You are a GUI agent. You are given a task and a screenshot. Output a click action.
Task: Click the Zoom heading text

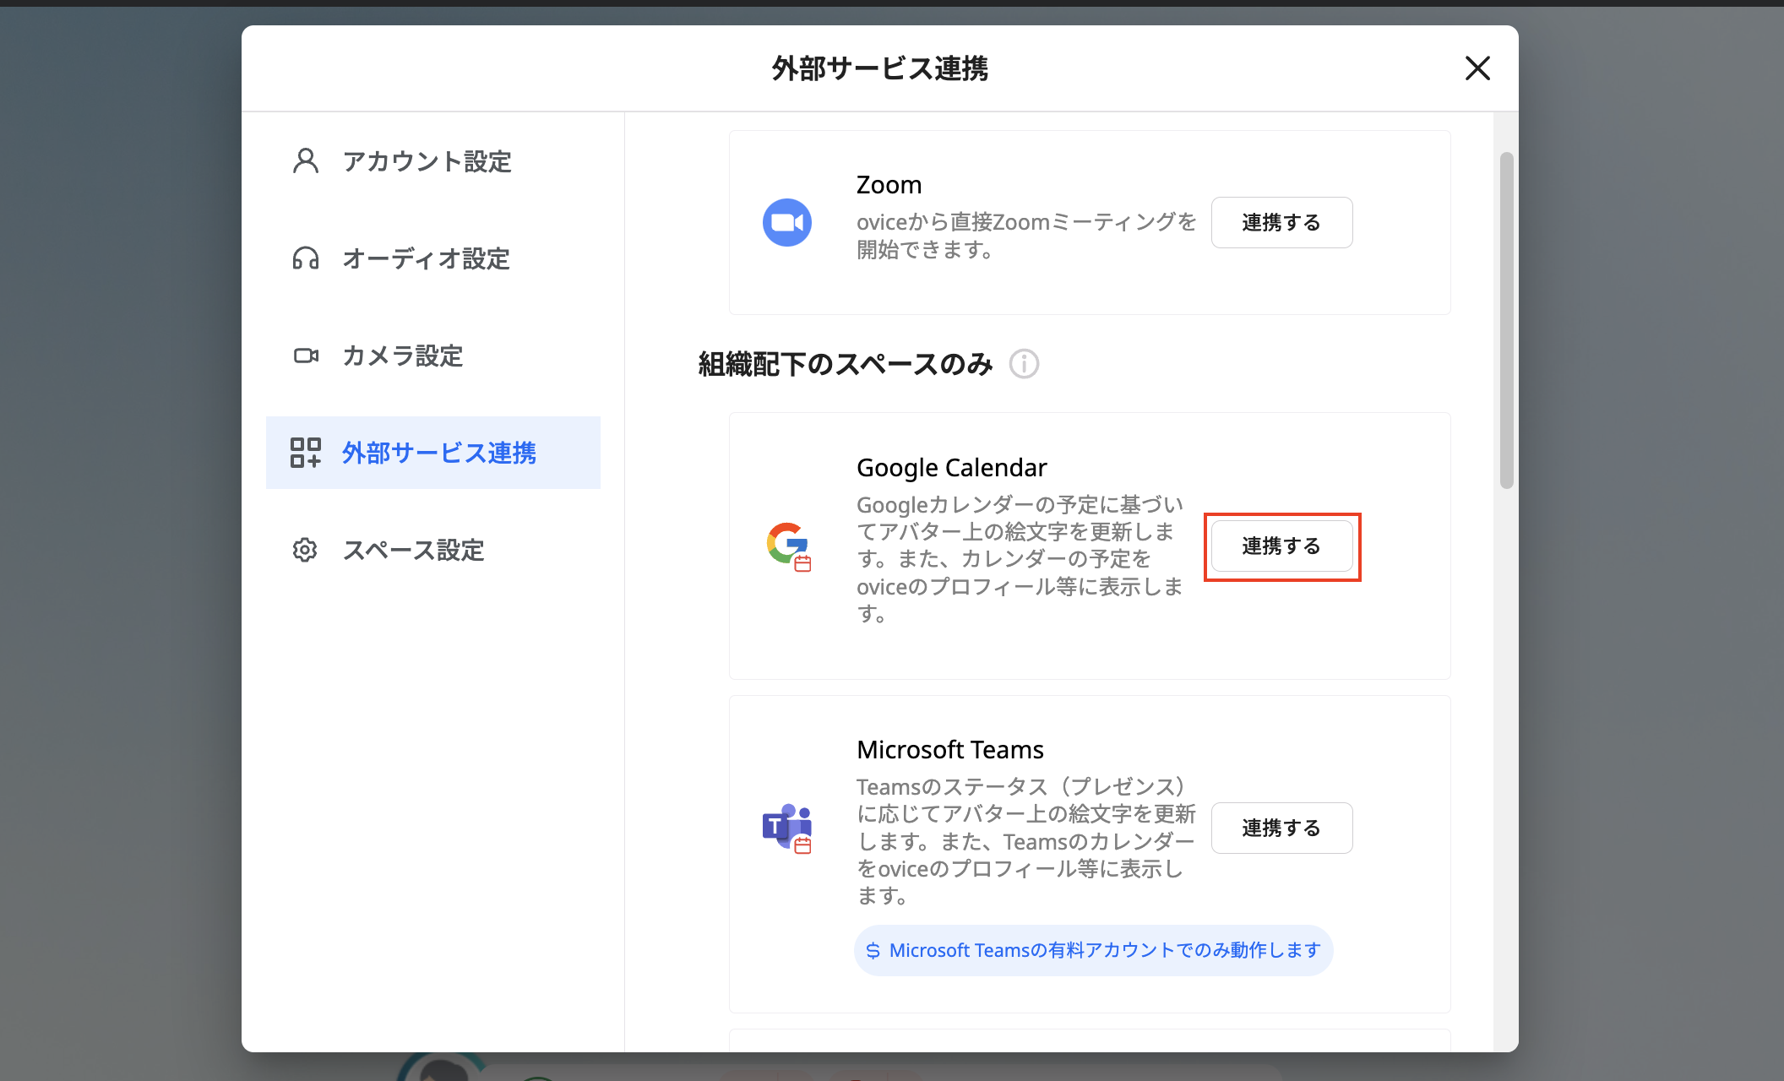pos(889,185)
